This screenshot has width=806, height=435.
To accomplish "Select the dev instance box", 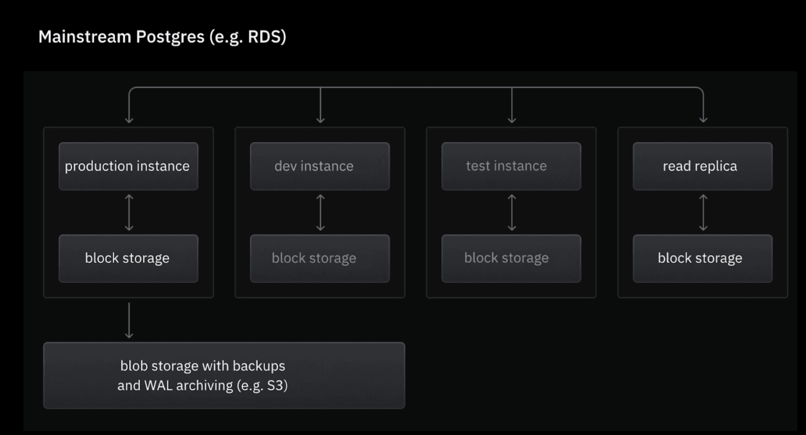I will click(320, 166).
